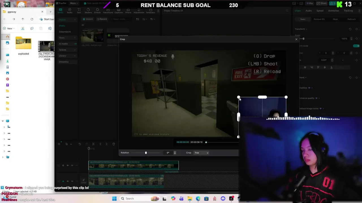This screenshot has height=203, width=362.
Task: Open Microsoft Edge from the taskbar
Action: (198, 198)
